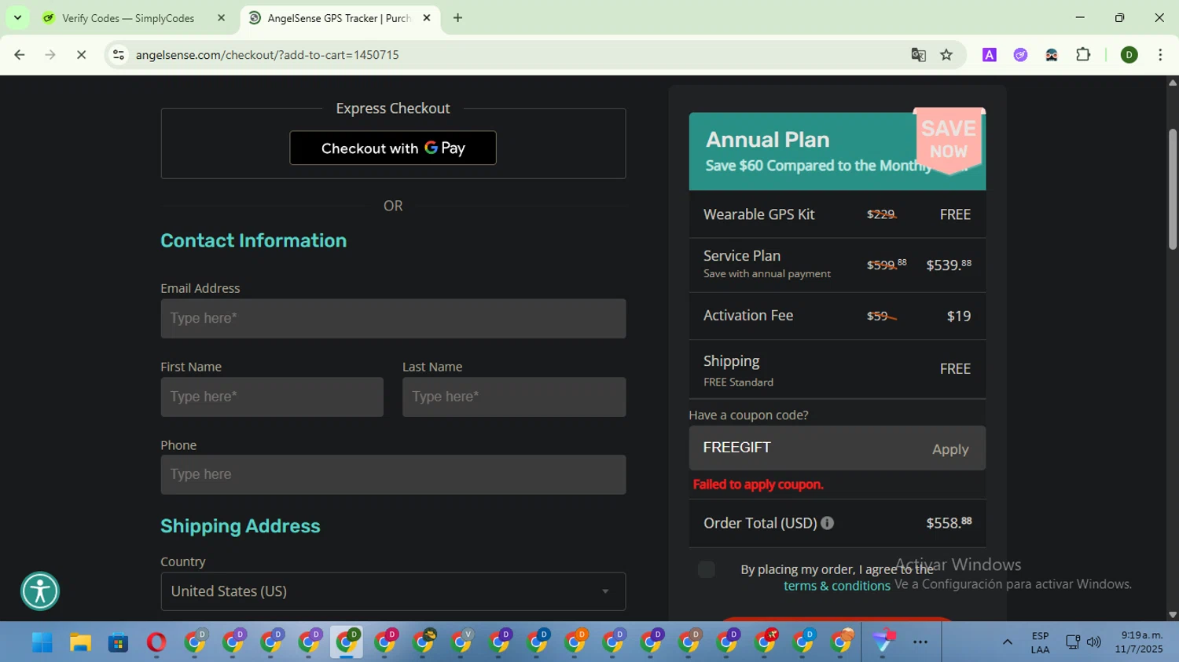The width and height of the screenshot is (1179, 662).
Task: Focus the Last Name field
Action: pos(514,397)
